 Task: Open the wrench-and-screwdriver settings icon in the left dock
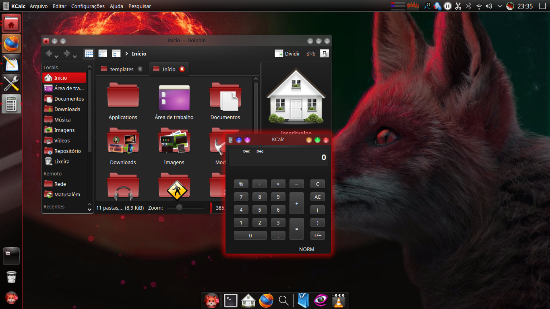click(11, 84)
